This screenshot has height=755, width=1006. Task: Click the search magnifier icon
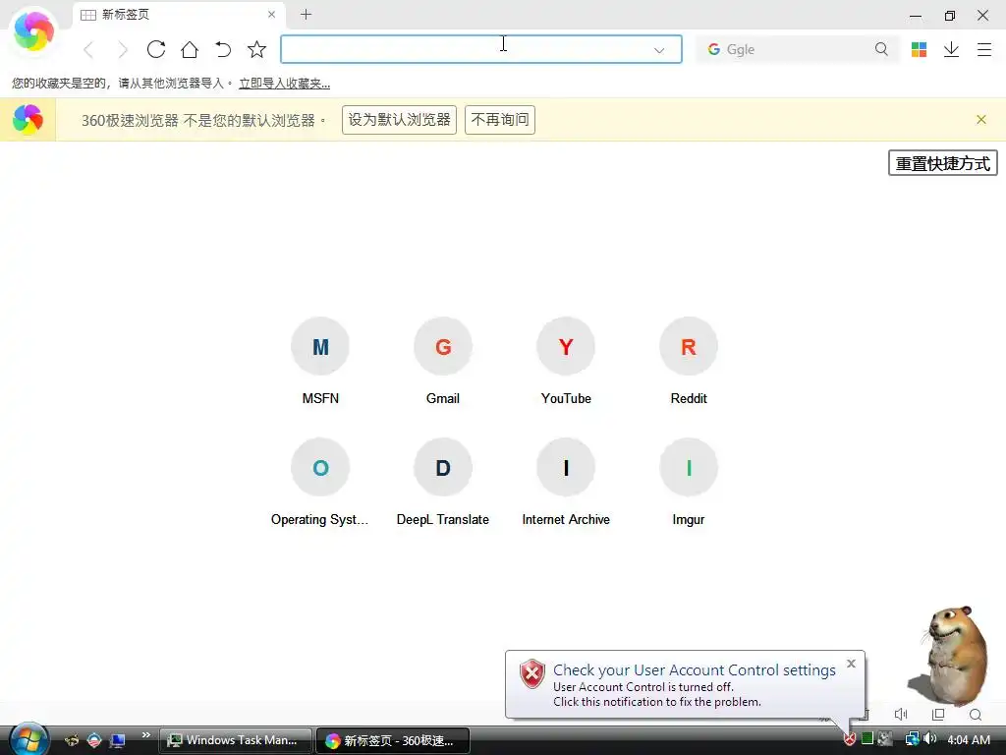(881, 49)
